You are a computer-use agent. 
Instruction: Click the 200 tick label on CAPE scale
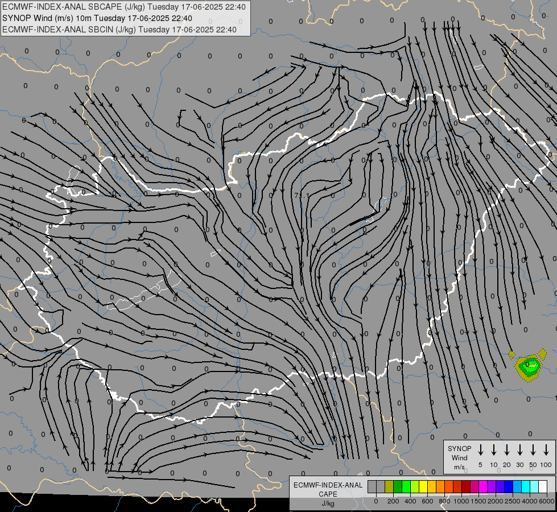[393, 501]
